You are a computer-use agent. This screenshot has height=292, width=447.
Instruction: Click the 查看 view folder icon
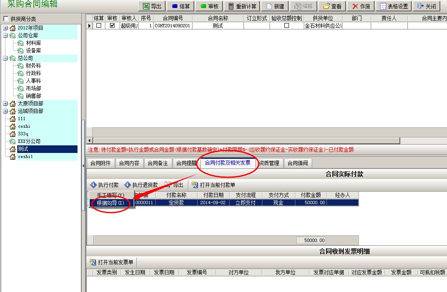[x=326, y=6]
